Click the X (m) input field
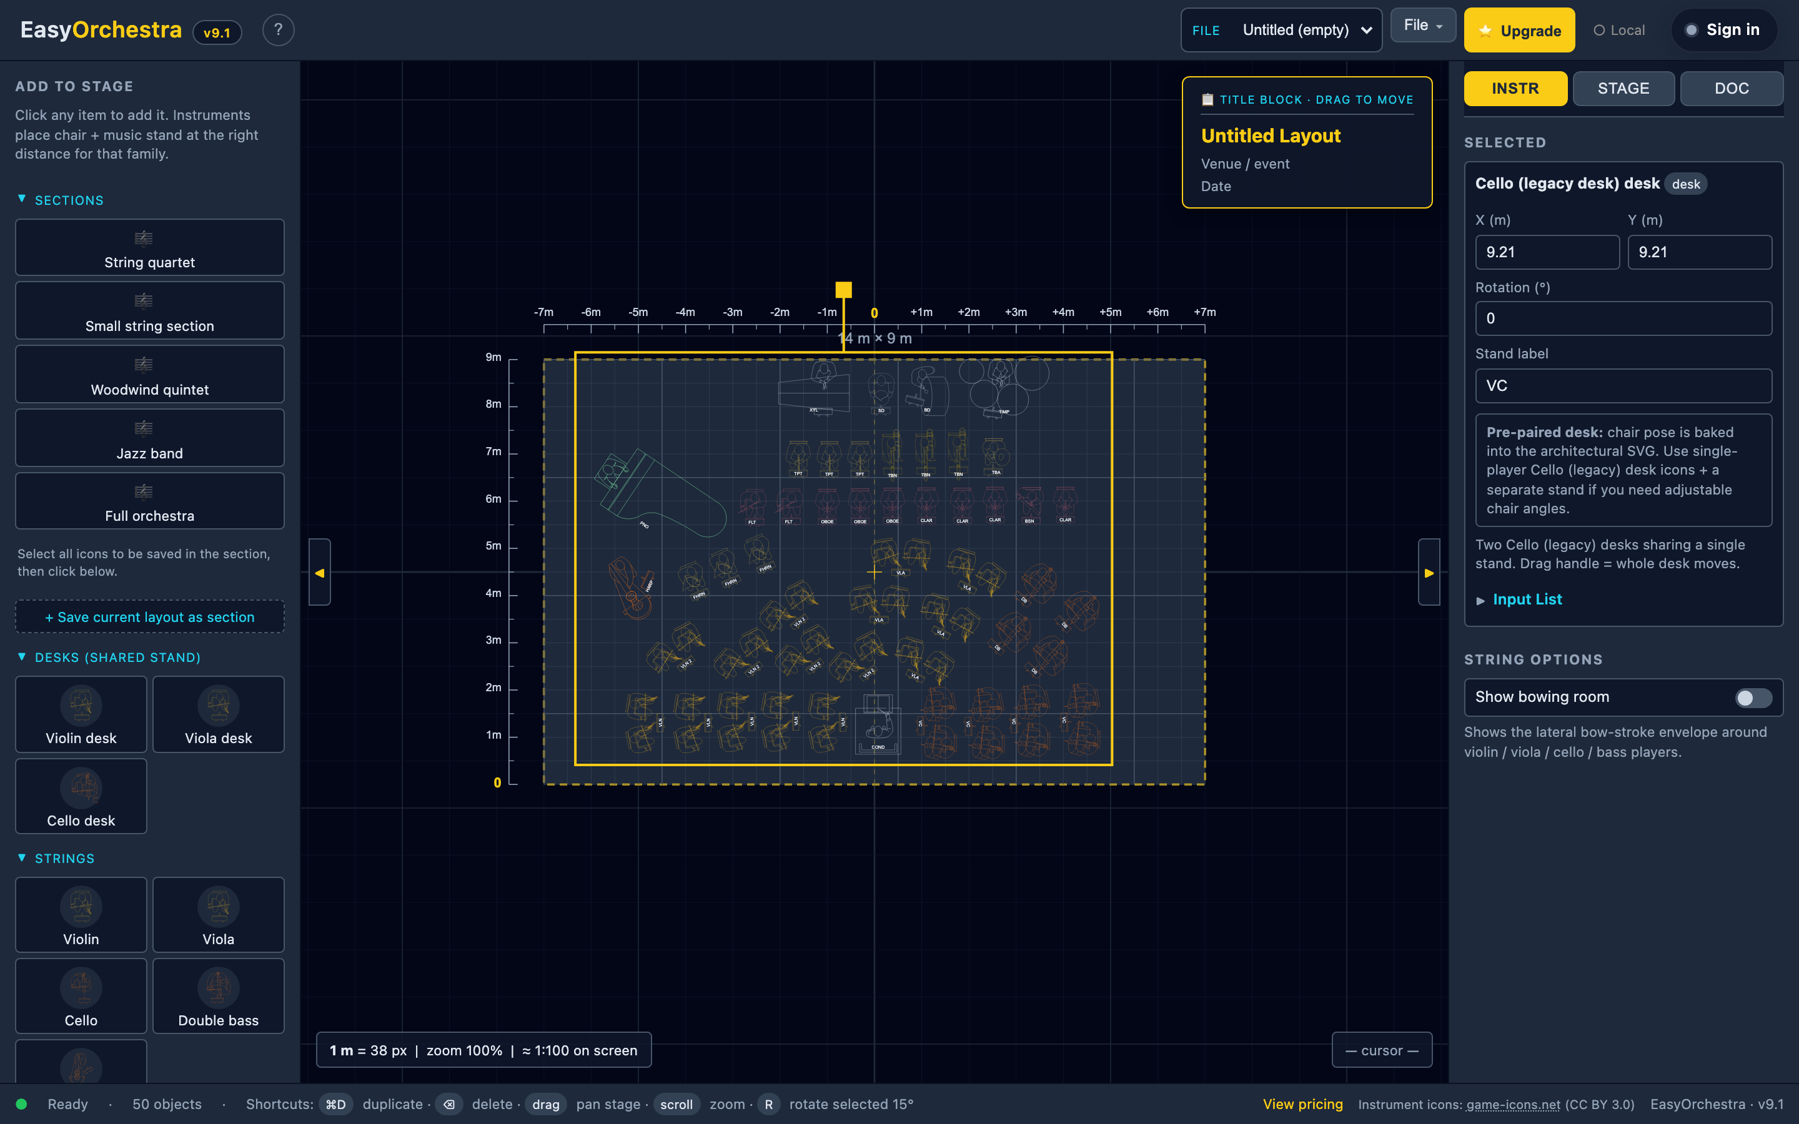Image resolution: width=1799 pixels, height=1124 pixels. click(1547, 252)
